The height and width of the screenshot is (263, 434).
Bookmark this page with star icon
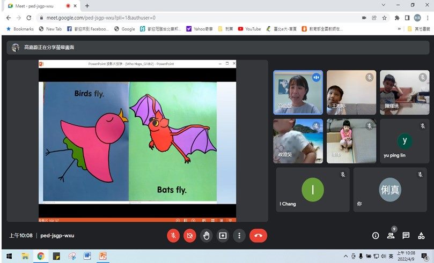point(385,17)
